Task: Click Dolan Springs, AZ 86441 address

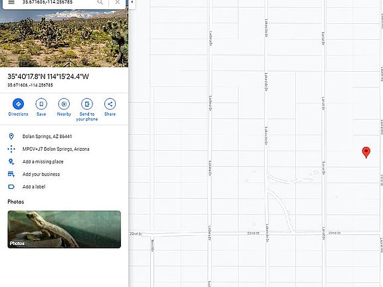Action: pos(47,136)
